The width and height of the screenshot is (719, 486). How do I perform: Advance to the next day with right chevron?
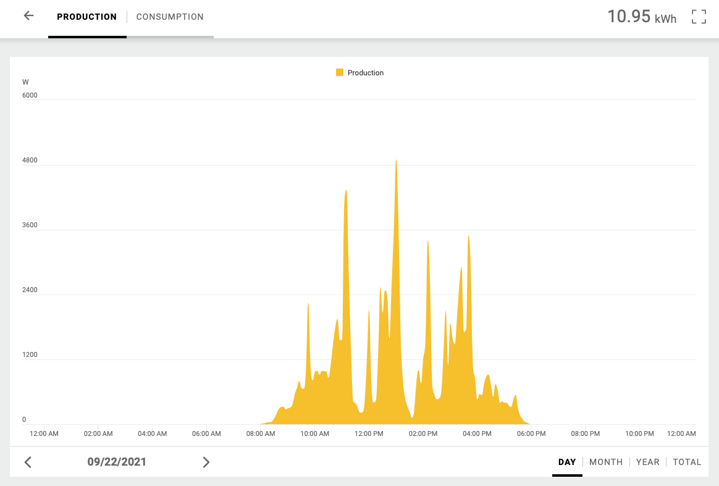coord(206,462)
